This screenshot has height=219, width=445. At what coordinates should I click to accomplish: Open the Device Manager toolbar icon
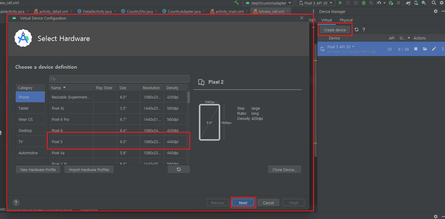coord(416,3)
